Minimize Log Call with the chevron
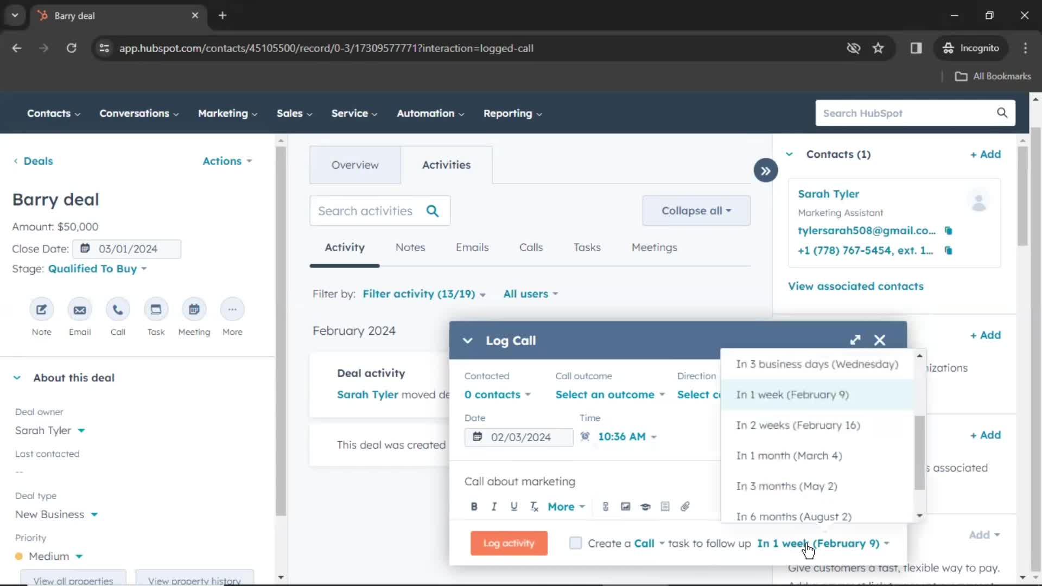 467,340
